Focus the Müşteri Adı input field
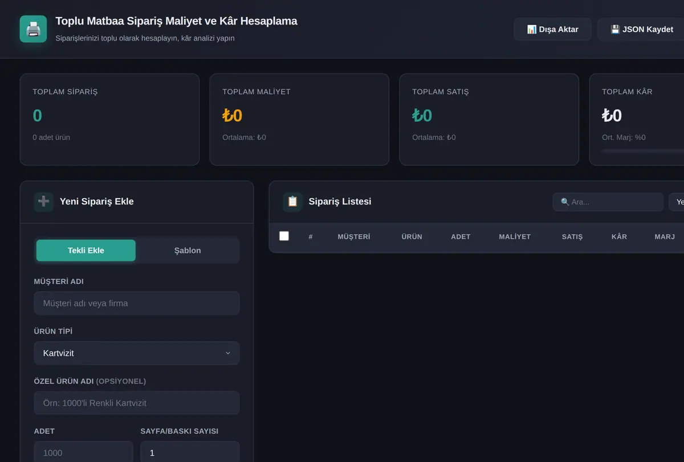This screenshot has width=684, height=462. 137,303
